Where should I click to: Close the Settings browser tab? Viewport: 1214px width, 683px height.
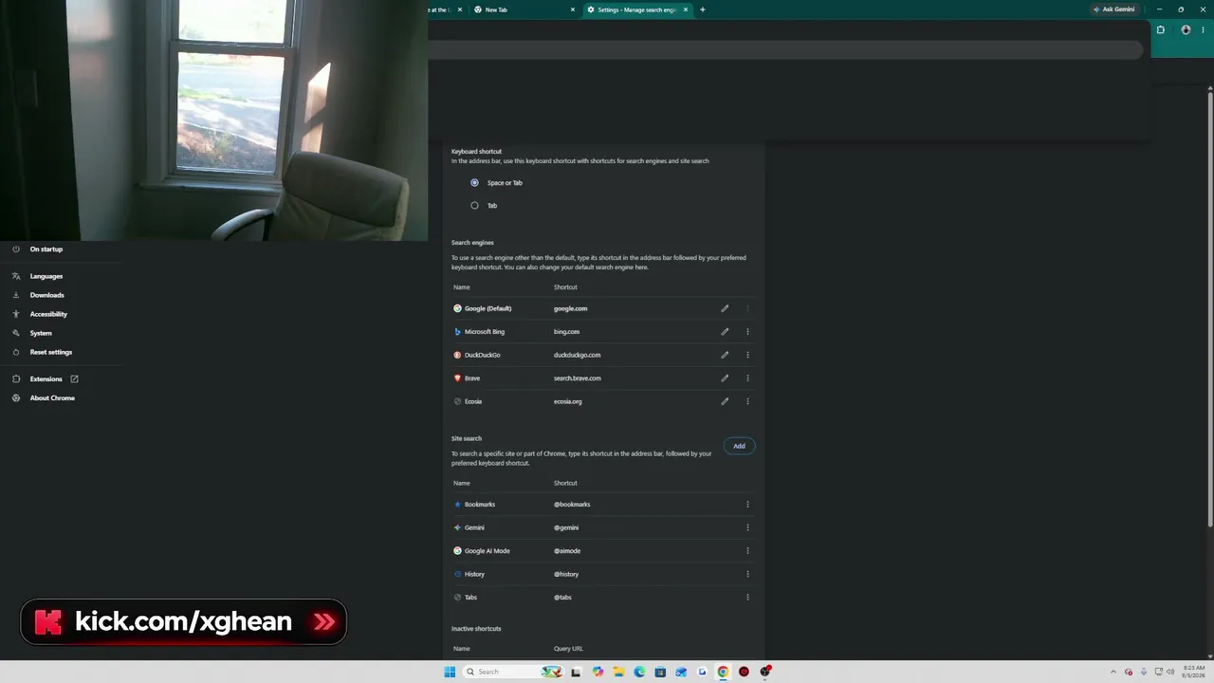685,9
